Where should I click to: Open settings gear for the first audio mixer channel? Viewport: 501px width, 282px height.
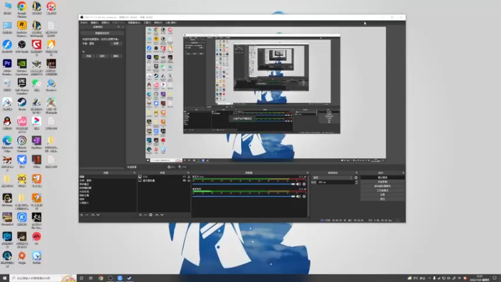tap(304, 184)
